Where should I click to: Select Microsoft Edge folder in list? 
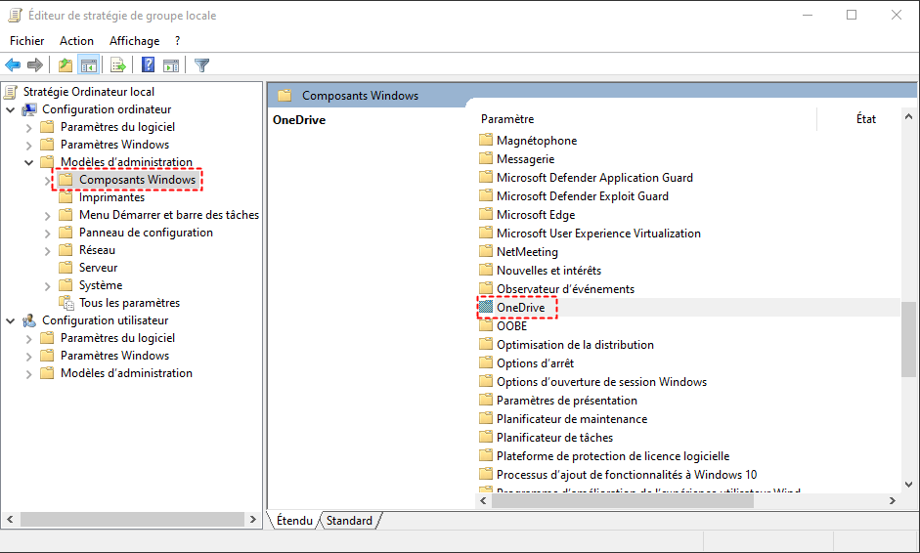[535, 215]
